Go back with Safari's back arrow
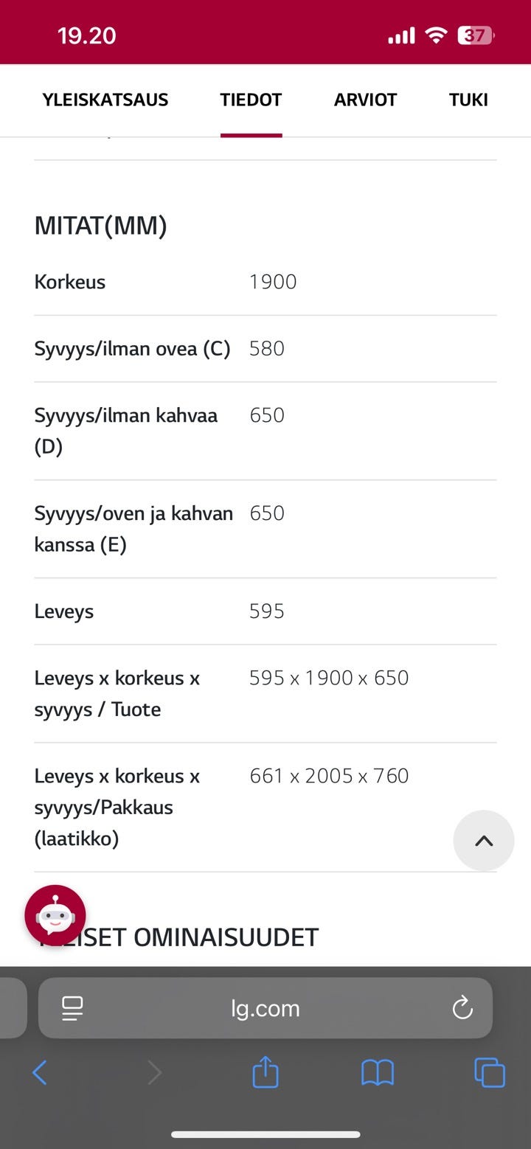 coord(40,1072)
